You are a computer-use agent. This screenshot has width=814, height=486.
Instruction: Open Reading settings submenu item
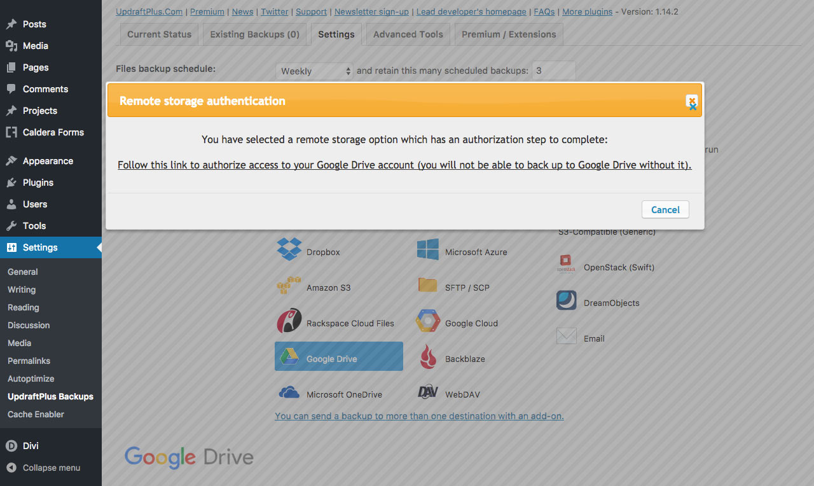24,307
